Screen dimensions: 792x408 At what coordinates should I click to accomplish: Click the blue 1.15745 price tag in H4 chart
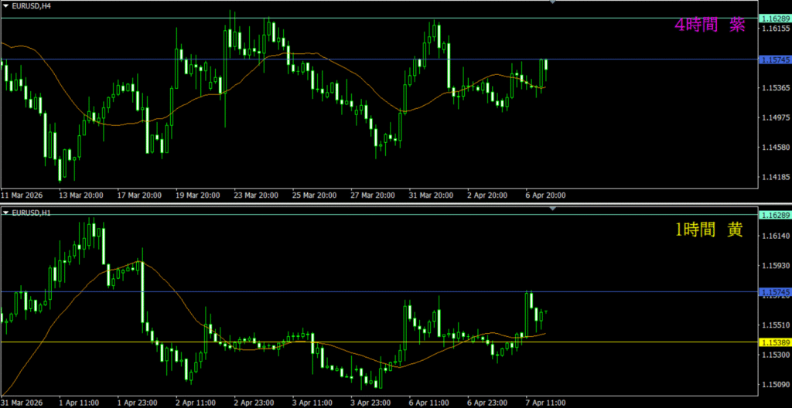point(774,59)
